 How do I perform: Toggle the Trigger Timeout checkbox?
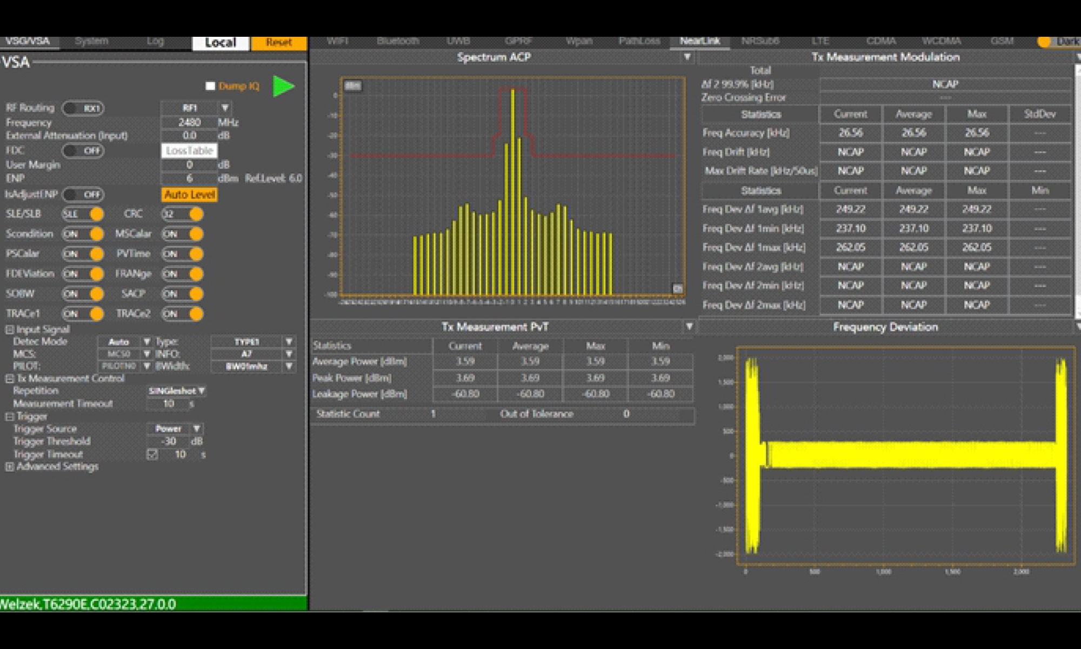click(x=152, y=454)
